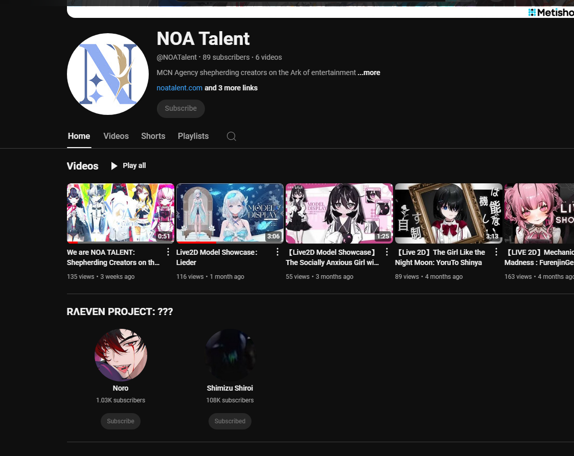This screenshot has height=456, width=574.
Task: Click the '@NOATalent' handle text
Action: click(x=177, y=57)
